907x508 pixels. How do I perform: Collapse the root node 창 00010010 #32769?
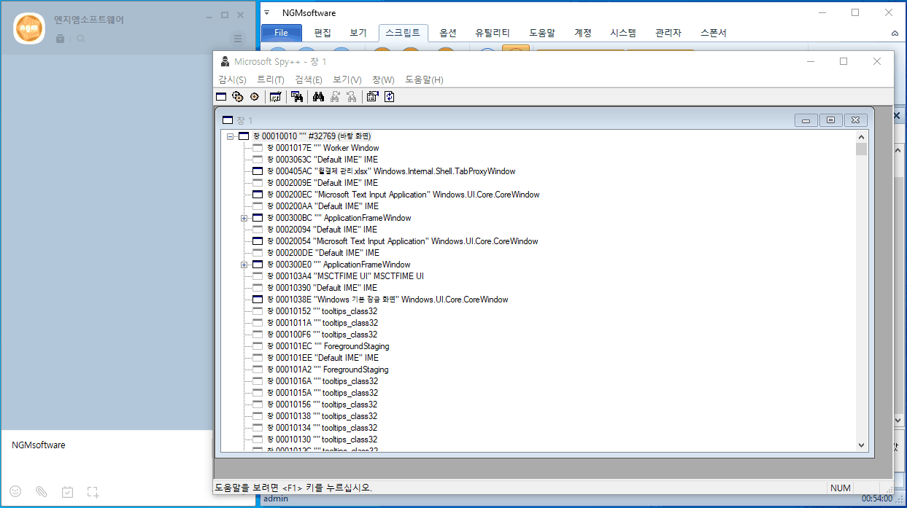[x=230, y=136]
